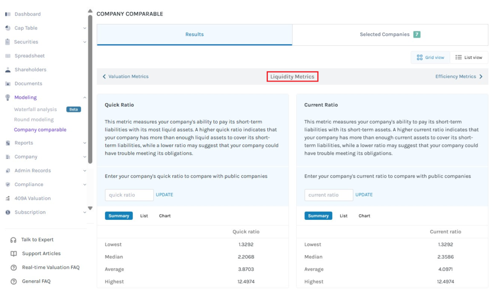This screenshot has width=494, height=299.
Task: Click UPDATE next to quick ratio field
Action: tap(165, 195)
